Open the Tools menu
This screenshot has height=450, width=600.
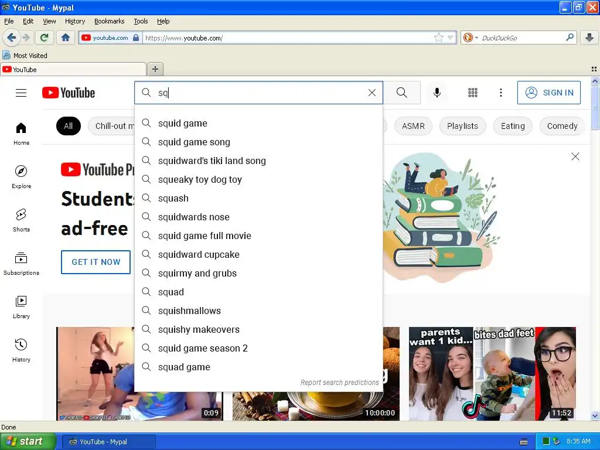coord(141,21)
